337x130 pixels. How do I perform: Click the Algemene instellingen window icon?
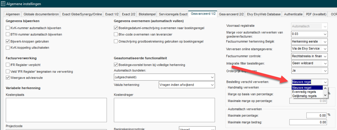(3, 4)
